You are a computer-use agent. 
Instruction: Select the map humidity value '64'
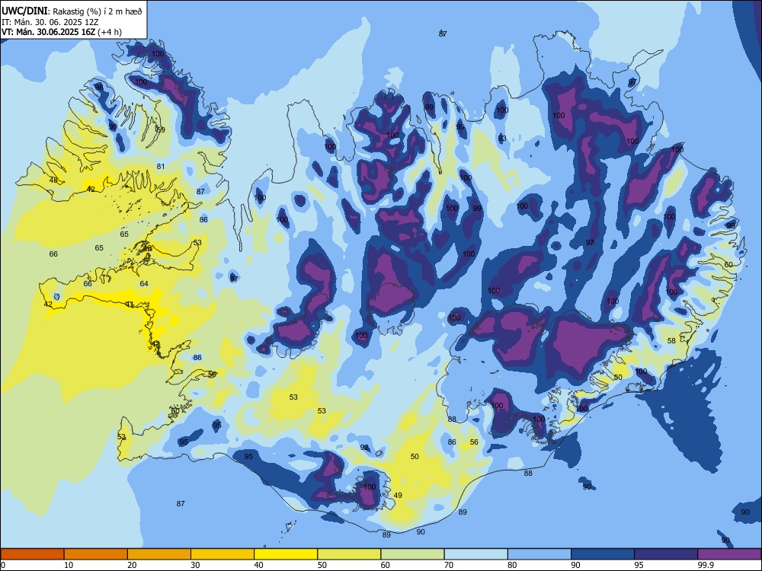click(x=144, y=283)
